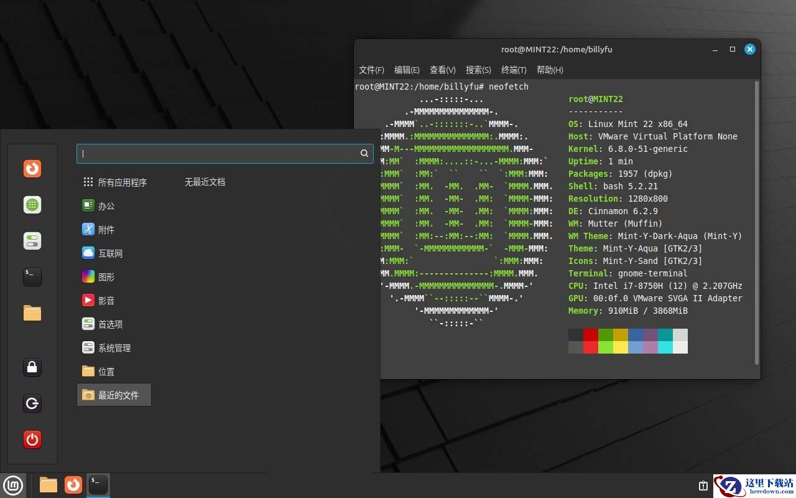Choose the 位置 category
Viewport: 796px width, 498px height.
pyautogui.click(x=114, y=372)
